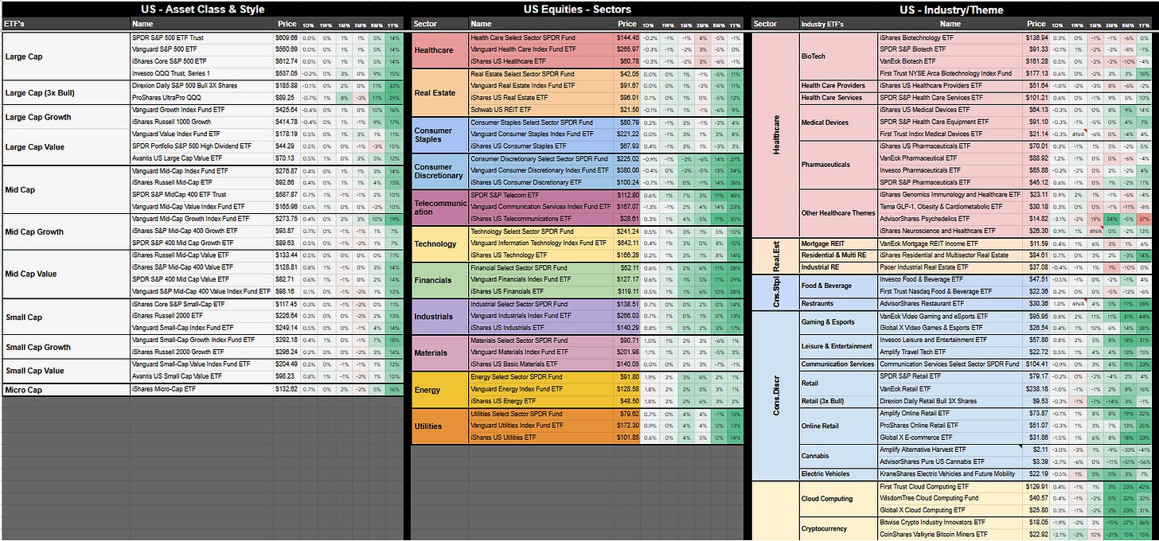The width and height of the screenshot is (1159, 541).
Task: Select 'SPDR S&P MidCap 400 ETF Trust'
Action: (x=201, y=195)
